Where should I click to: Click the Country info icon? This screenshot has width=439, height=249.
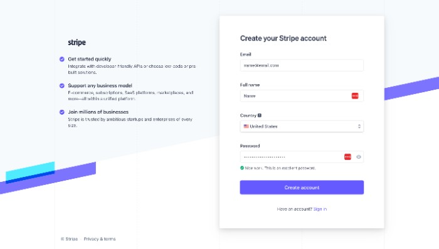coord(260,115)
